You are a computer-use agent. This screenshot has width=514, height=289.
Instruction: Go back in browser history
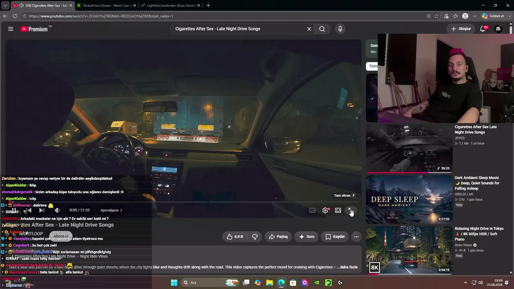pos(5,16)
